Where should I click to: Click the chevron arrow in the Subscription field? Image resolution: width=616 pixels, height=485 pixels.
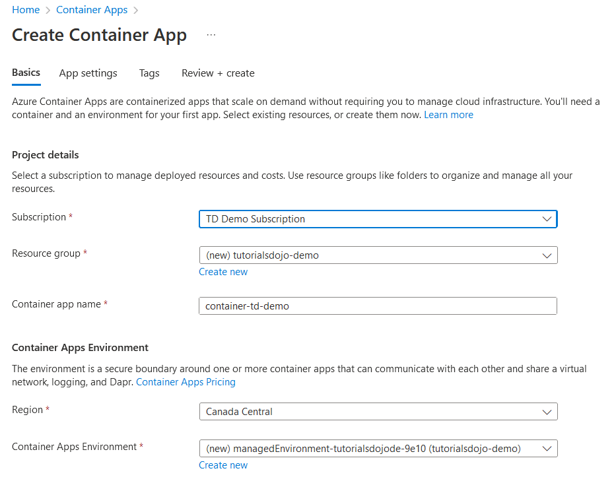(x=546, y=219)
